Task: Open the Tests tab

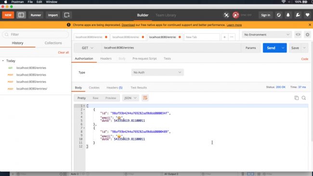Action: (x=167, y=58)
